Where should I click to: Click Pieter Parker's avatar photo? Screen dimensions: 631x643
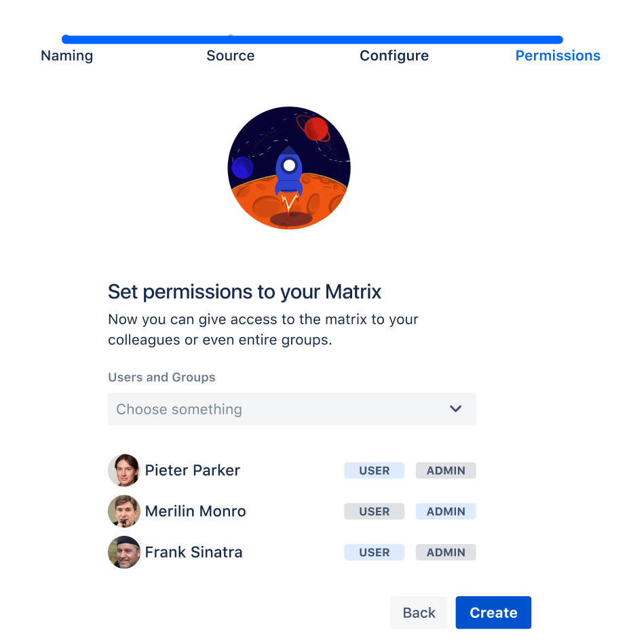pos(123,470)
